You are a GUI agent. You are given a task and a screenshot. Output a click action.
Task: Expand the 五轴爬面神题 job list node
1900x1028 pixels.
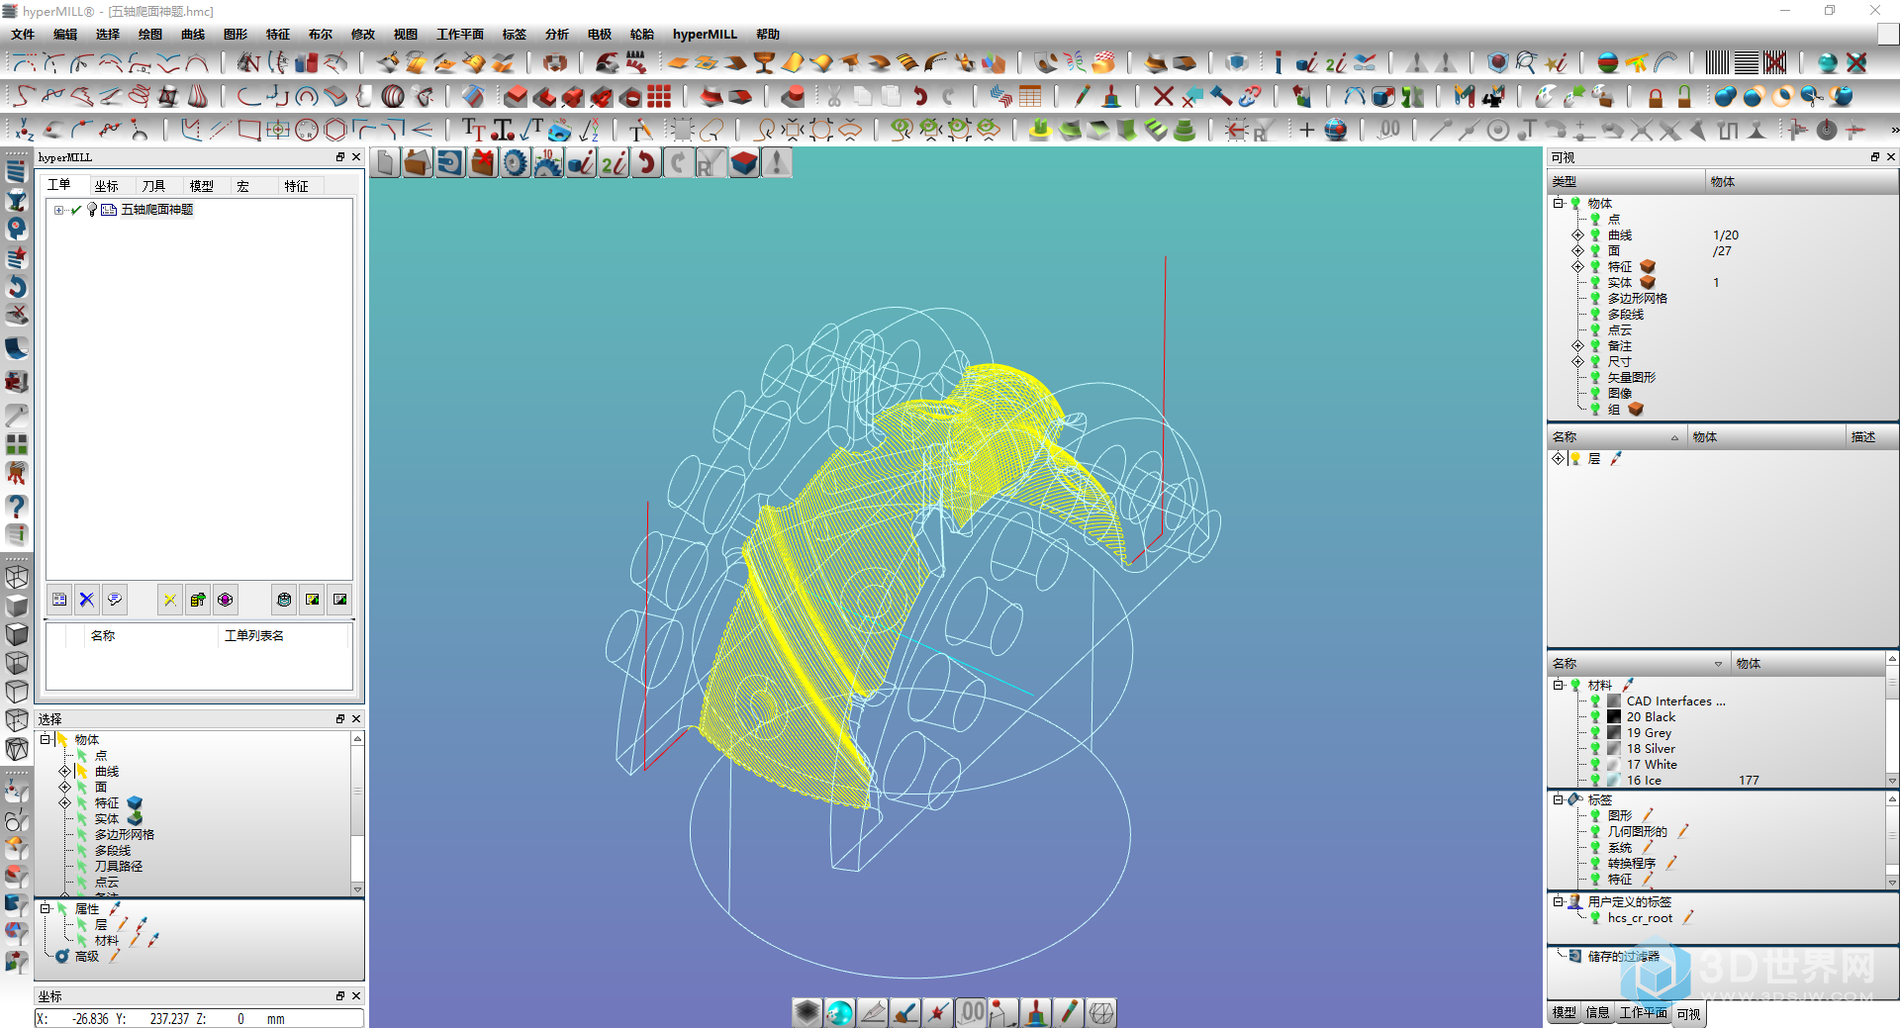coord(58,210)
